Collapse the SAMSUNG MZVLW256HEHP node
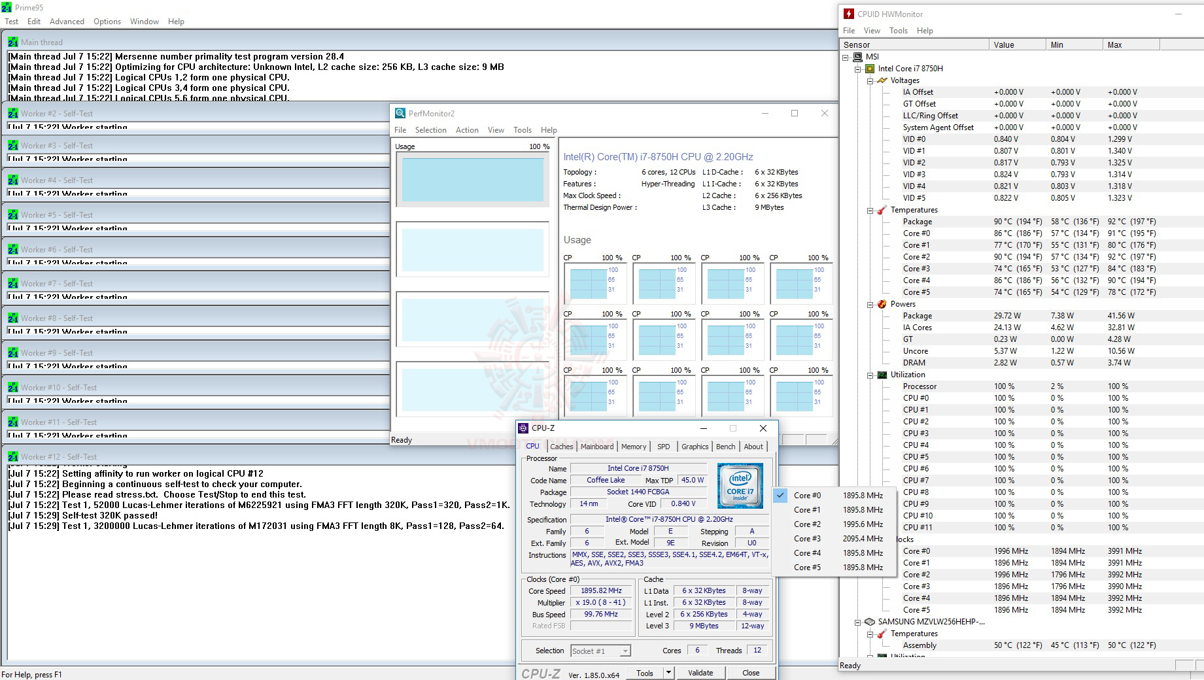 (x=858, y=622)
